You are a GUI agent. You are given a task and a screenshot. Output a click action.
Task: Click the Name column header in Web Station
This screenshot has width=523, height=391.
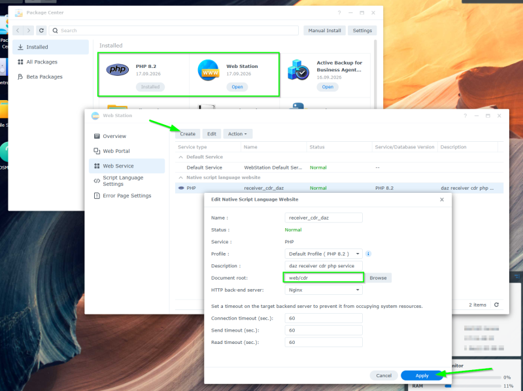point(273,147)
